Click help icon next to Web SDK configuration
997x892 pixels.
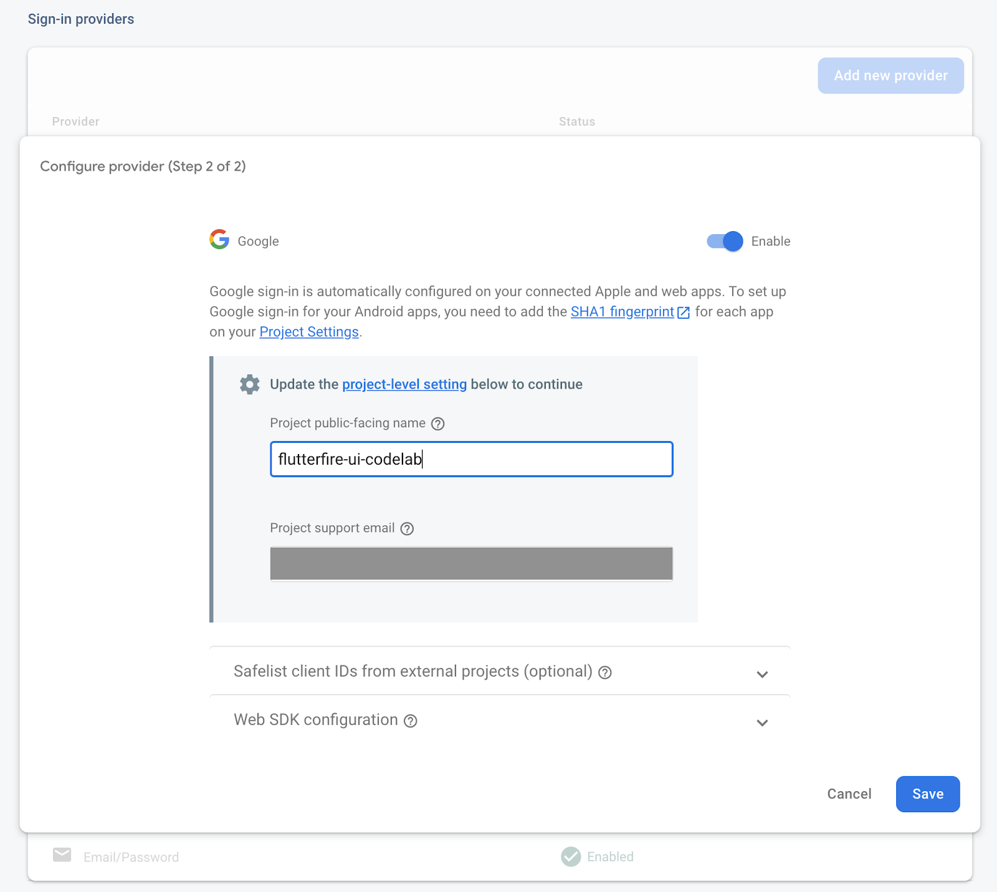tap(410, 721)
